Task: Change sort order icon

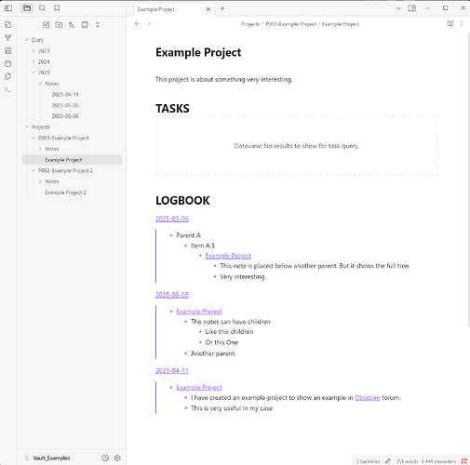Action: coord(72,25)
